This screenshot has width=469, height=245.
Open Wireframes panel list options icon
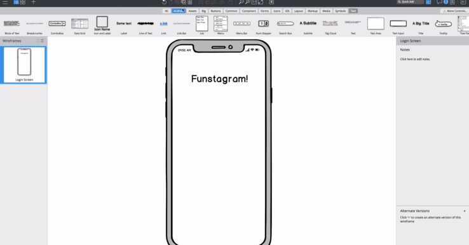tap(42, 41)
